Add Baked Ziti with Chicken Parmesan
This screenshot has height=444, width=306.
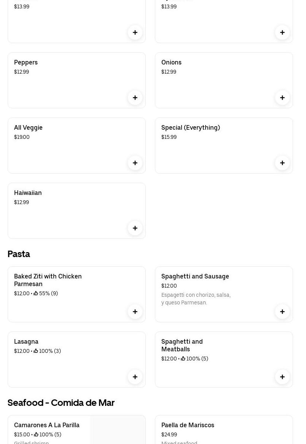[135, 312]
